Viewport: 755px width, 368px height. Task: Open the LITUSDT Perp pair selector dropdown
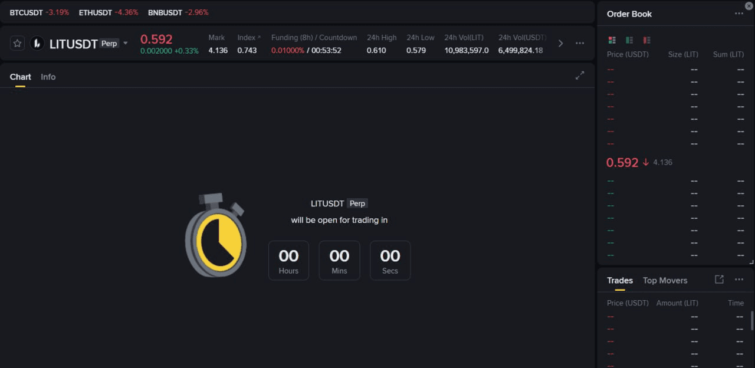tap(125, 44)
